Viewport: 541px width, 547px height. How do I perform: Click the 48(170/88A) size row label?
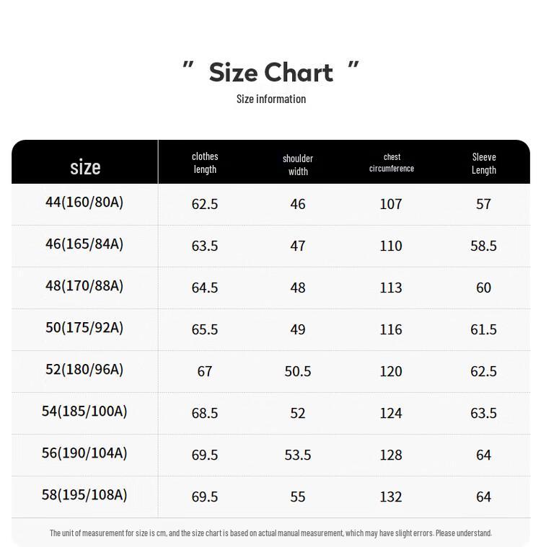[84, 286]
